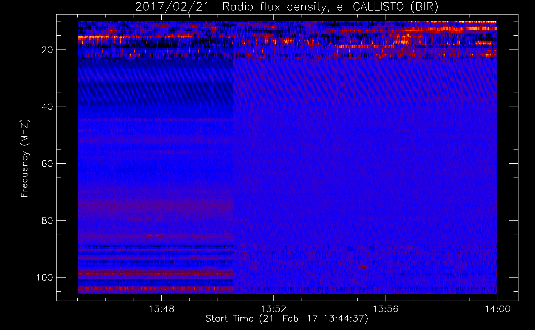
Task: Click the "13:52" time tick label
Action: tap(273, 309)
